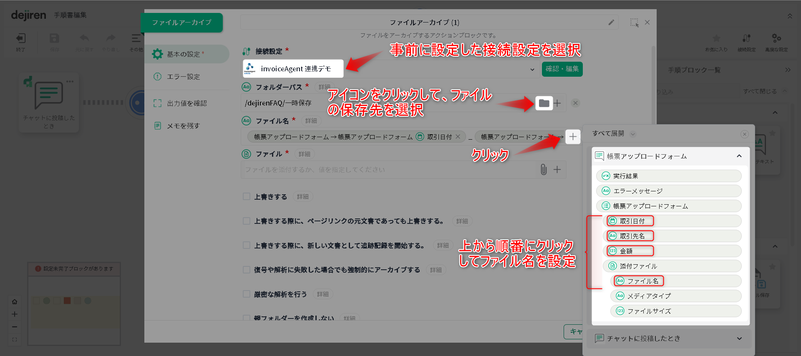Select 実行結果 variable

click(669, 176)
